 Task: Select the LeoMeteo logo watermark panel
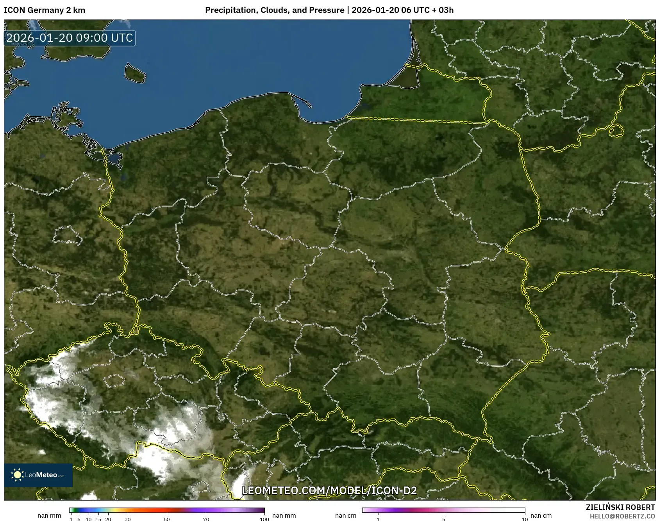tap(38, 474)
